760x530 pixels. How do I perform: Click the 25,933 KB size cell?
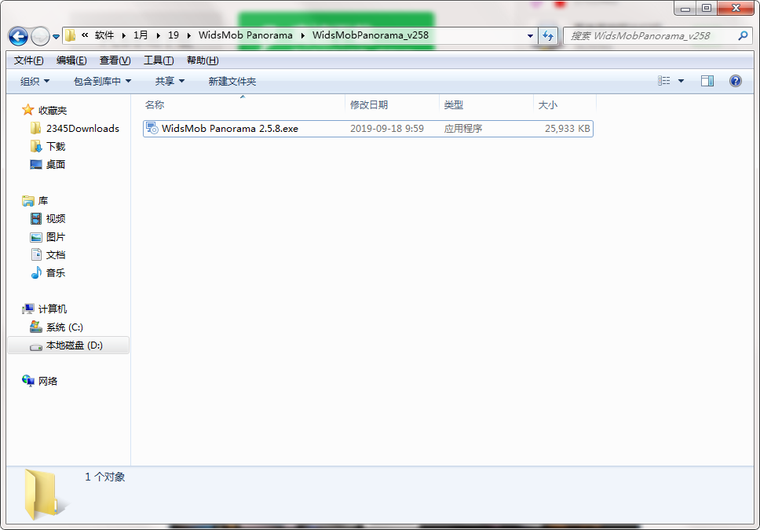tap(567, 129)
